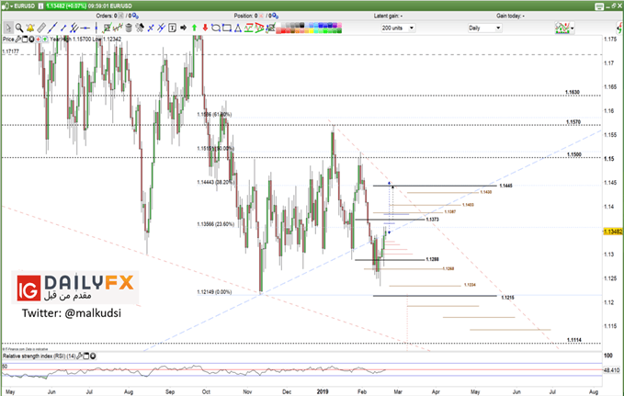Click the trash can delete tool
Viewport: 624px width, 396px height.
tap(129, 28)
